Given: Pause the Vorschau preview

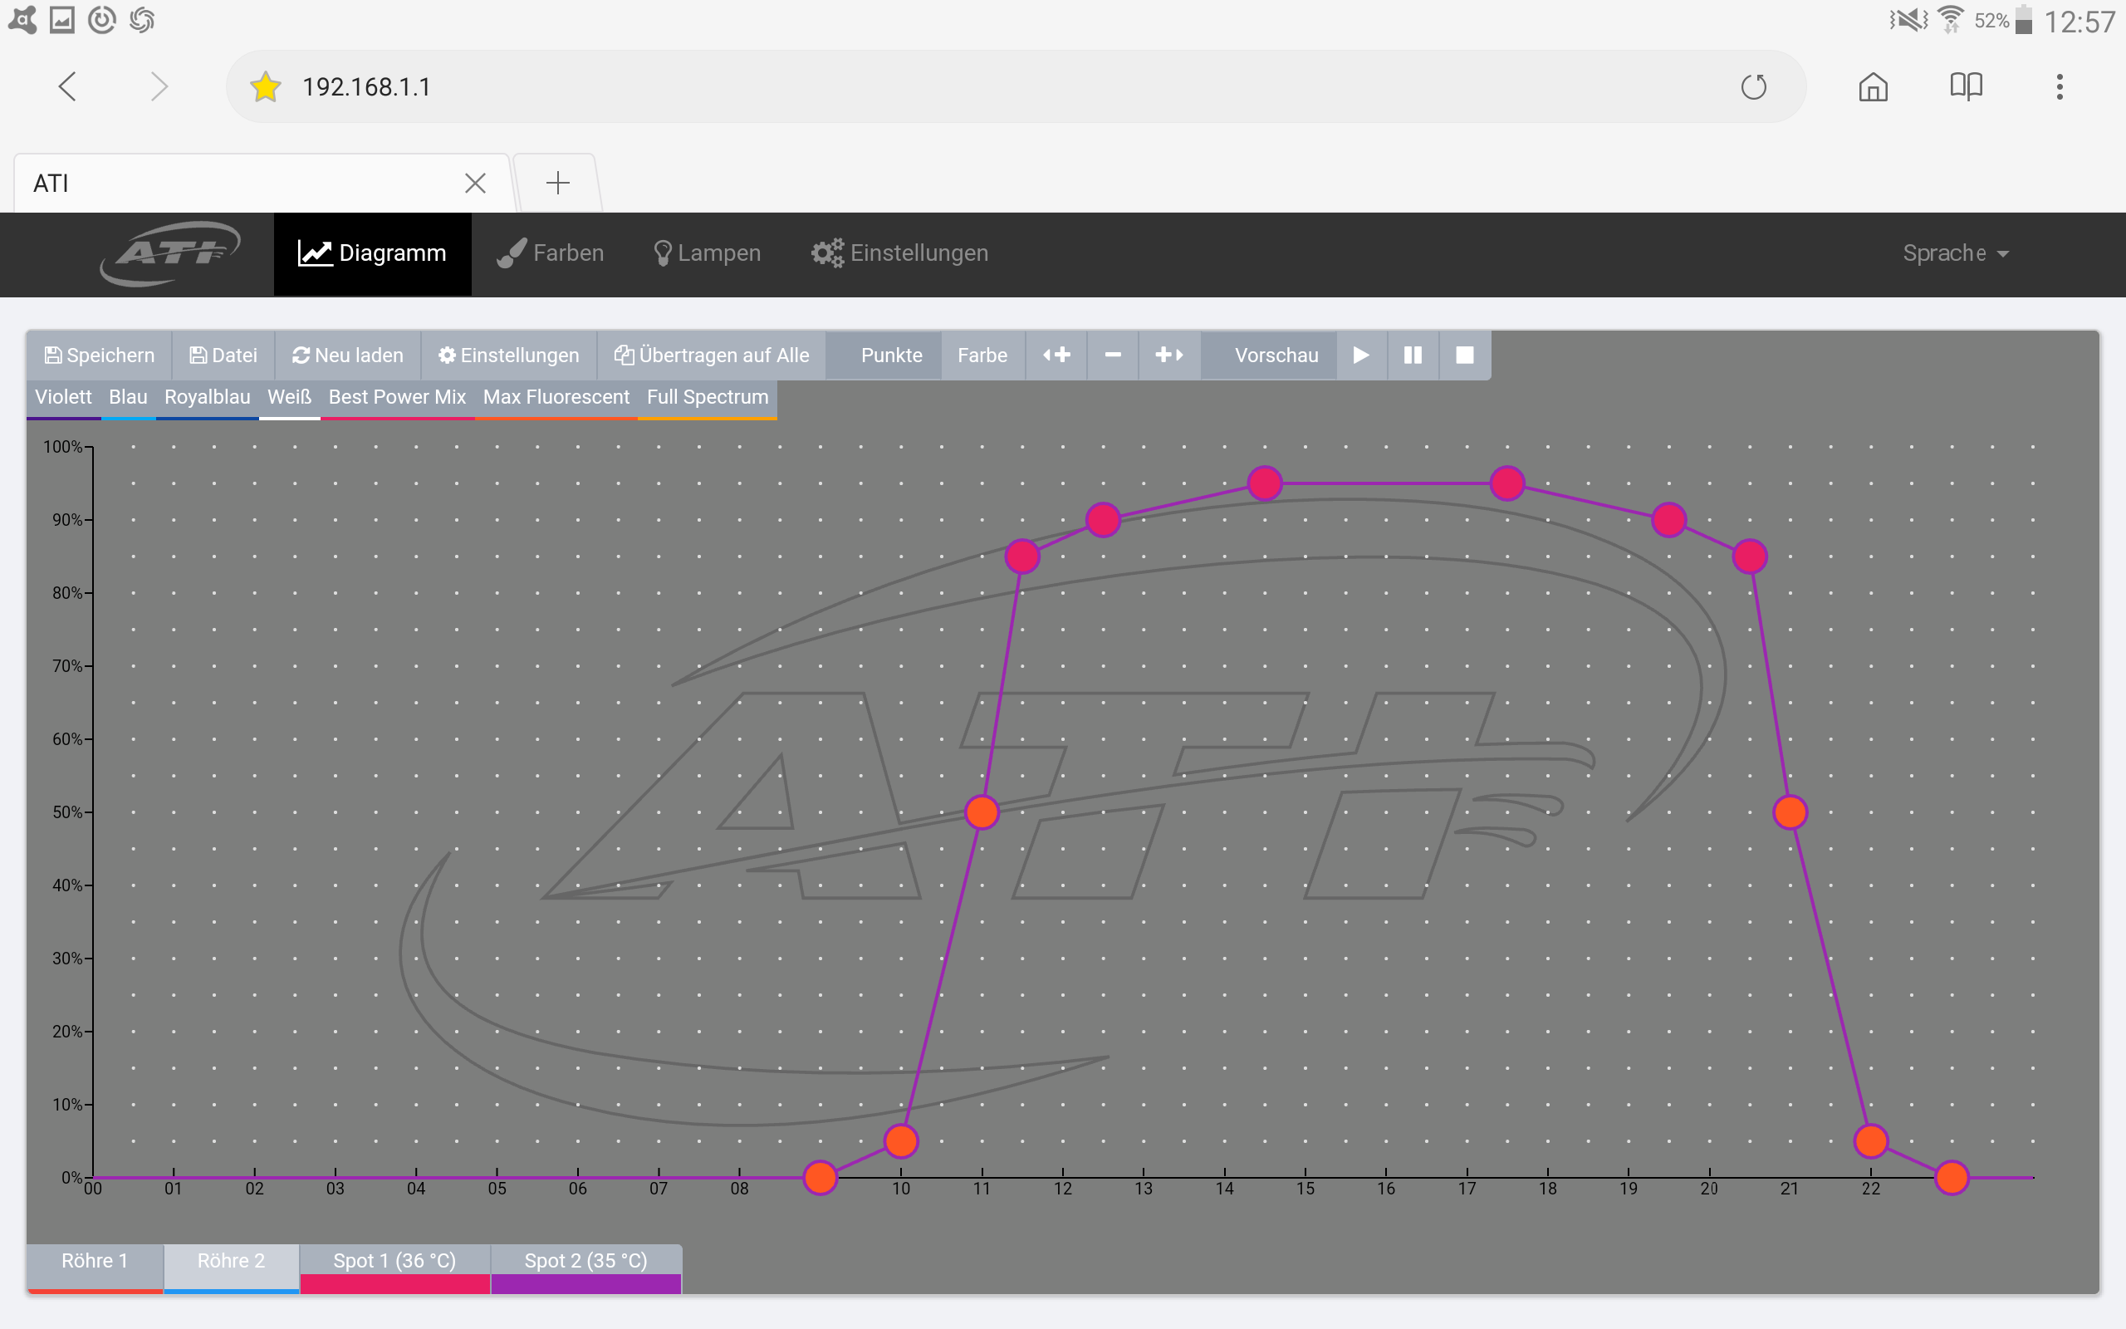Looking at the screenshot, I should coord(1413,356).
